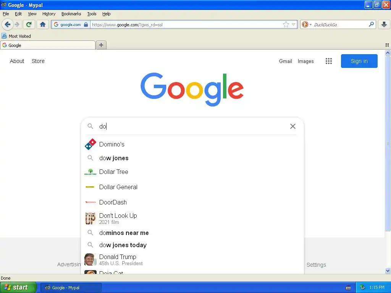Open the Bookmarks menu
Image resolution: width=391 pixels, height=293 pixels.
tap(71, 14)
